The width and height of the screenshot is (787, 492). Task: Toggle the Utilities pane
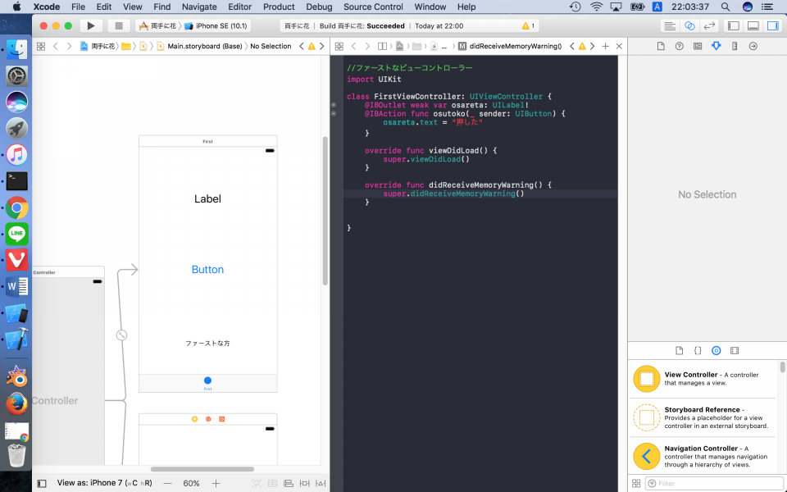point(773,26)
